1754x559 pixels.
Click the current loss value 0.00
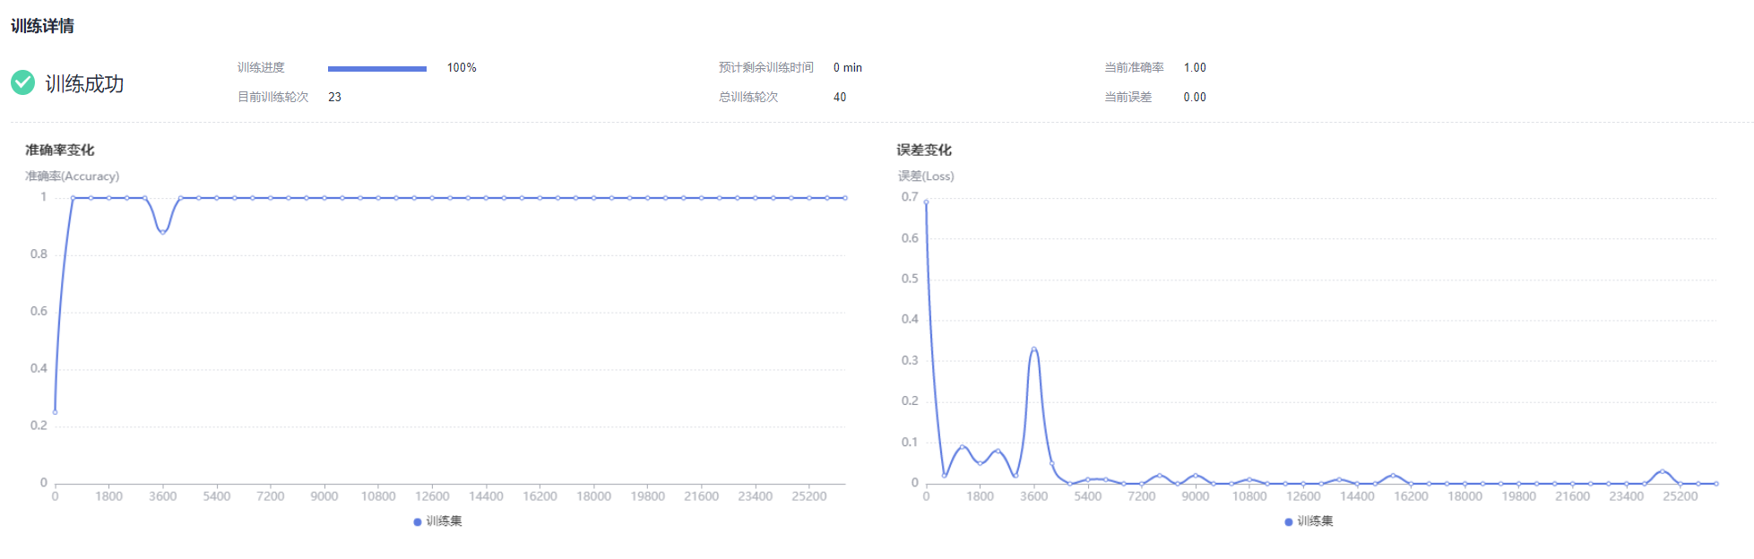[1195, 97]
